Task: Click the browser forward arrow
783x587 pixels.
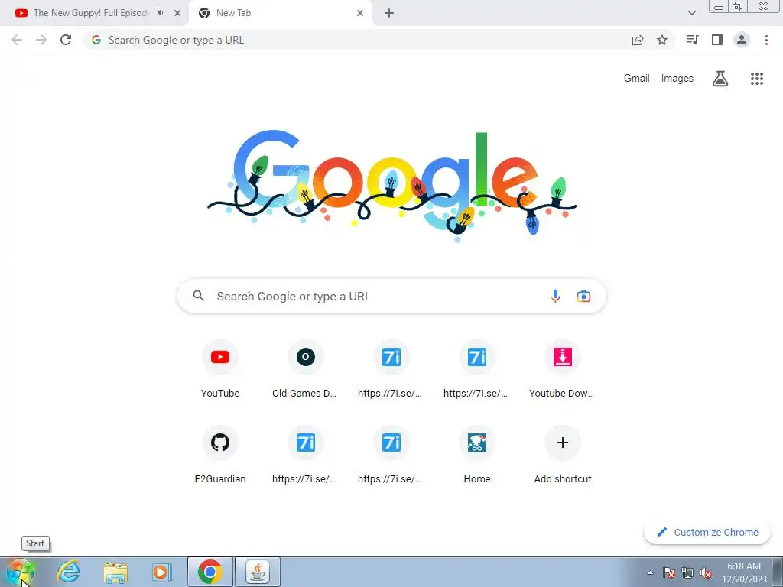Action: (41, 40)
